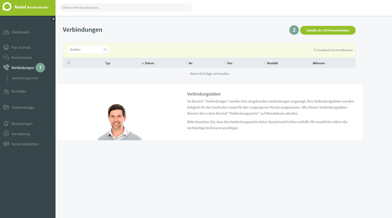The image size is (392, 218).
Task: Click the Verwaltung user icon
Action: [x=6, y=134]
